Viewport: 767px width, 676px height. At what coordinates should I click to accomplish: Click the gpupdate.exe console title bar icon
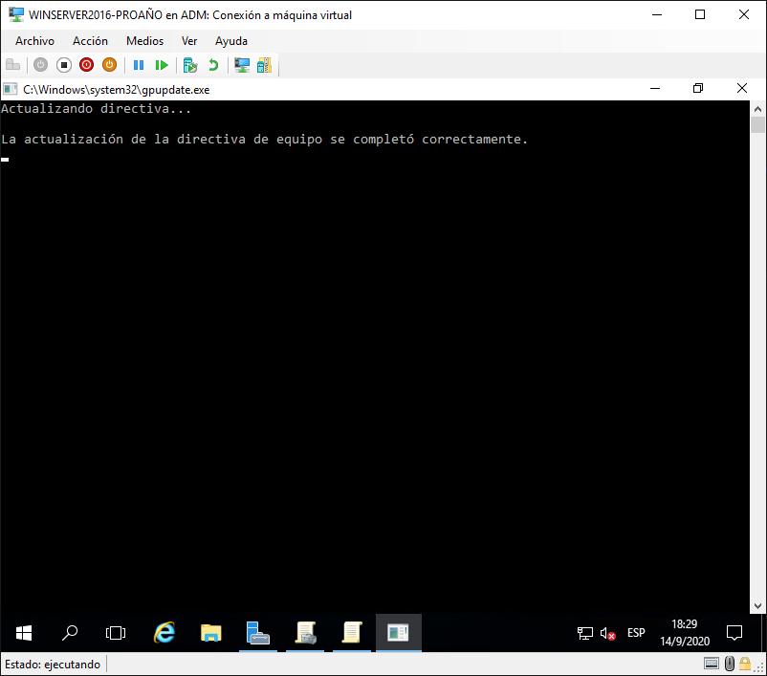[x=11, y=89]
